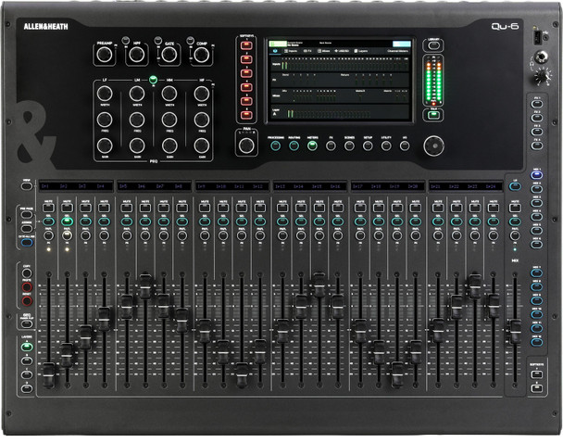Mute channel 24 with its MUTE button
This screenshot has width=563, height=443.
(x=493, y=208)
